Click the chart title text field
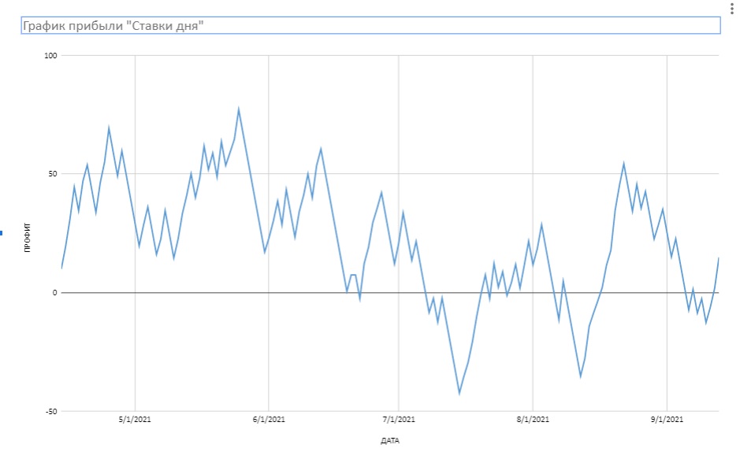Screen dimensions: 740x463 [x=370, y=26]
